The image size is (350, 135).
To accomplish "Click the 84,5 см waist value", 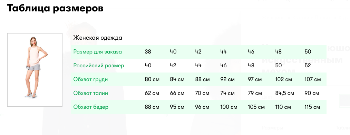I will click(x=285, y=93).
